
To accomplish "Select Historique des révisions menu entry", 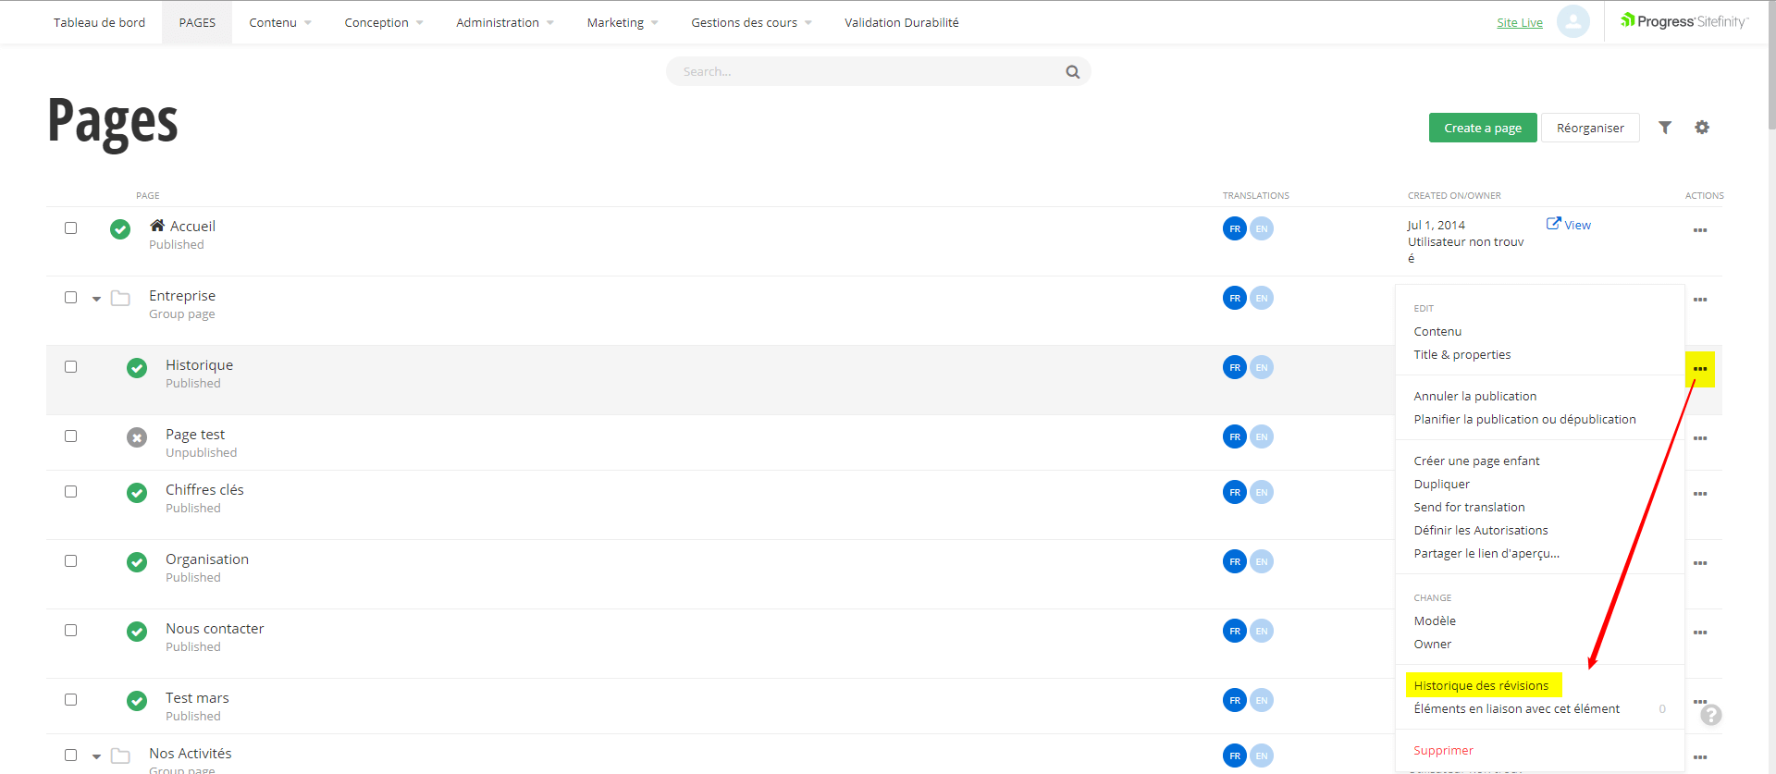I will [1480, 685].
